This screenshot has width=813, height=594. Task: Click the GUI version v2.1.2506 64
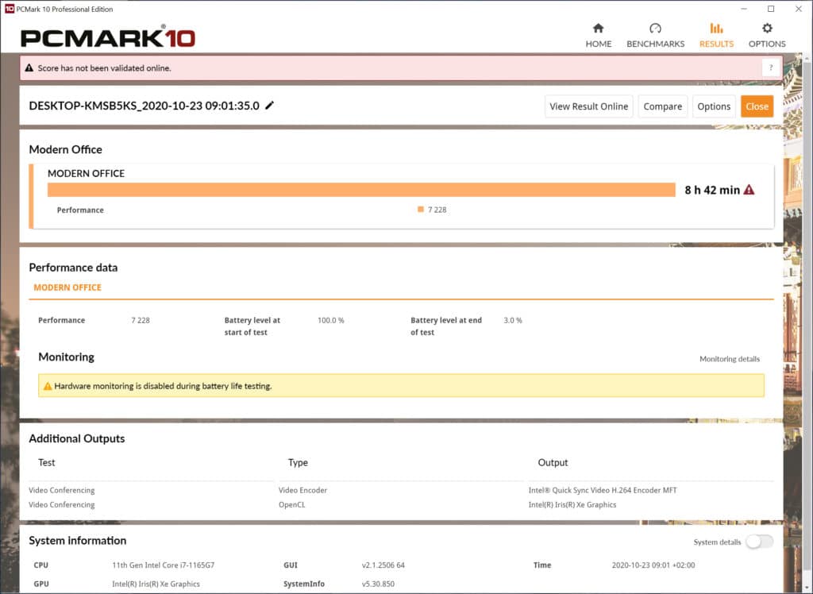383,565
